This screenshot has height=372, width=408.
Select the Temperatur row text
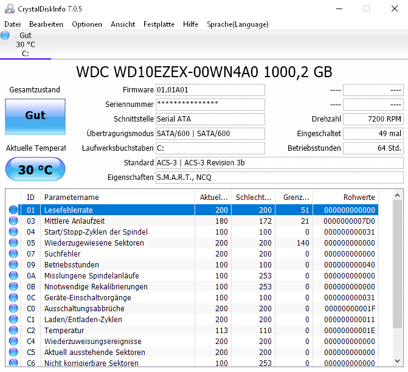click(64, 330)
